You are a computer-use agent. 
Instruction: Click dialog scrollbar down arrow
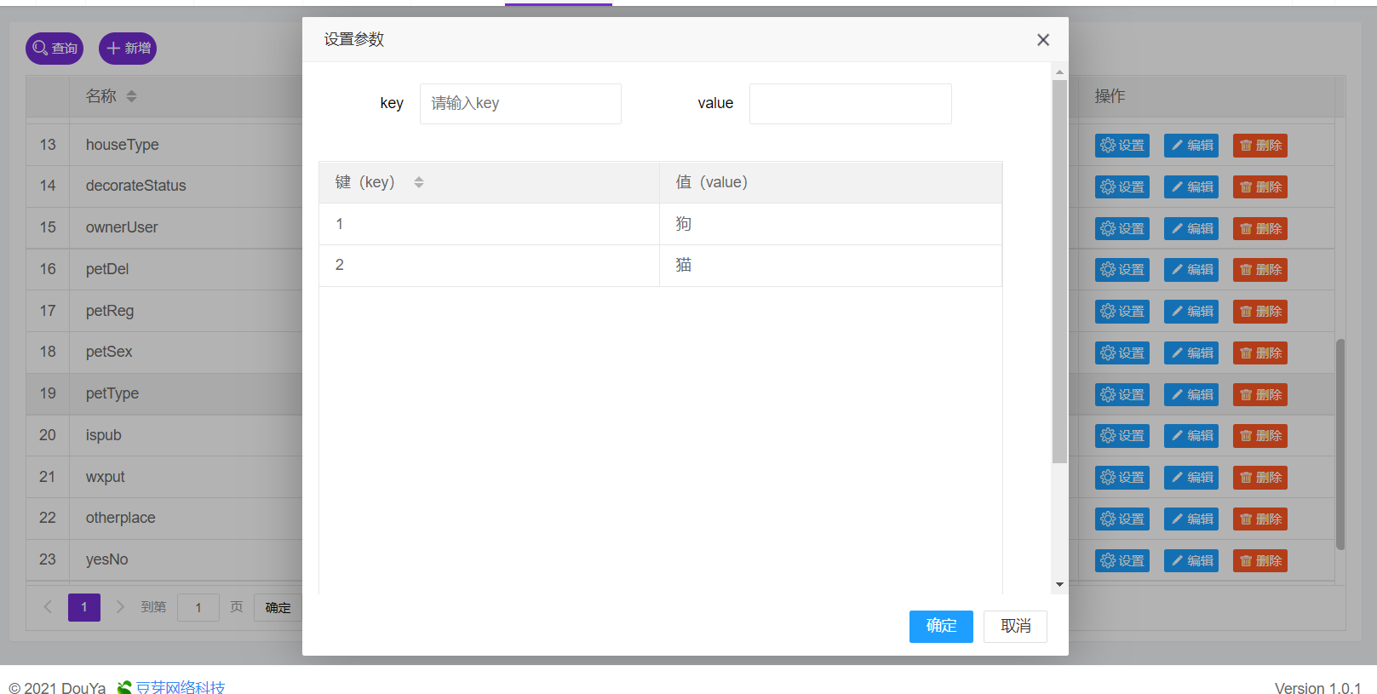pos(1059,584)
